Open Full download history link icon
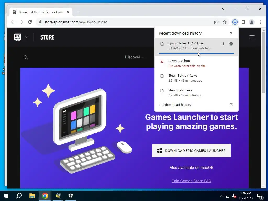 [x=231, y=105]
